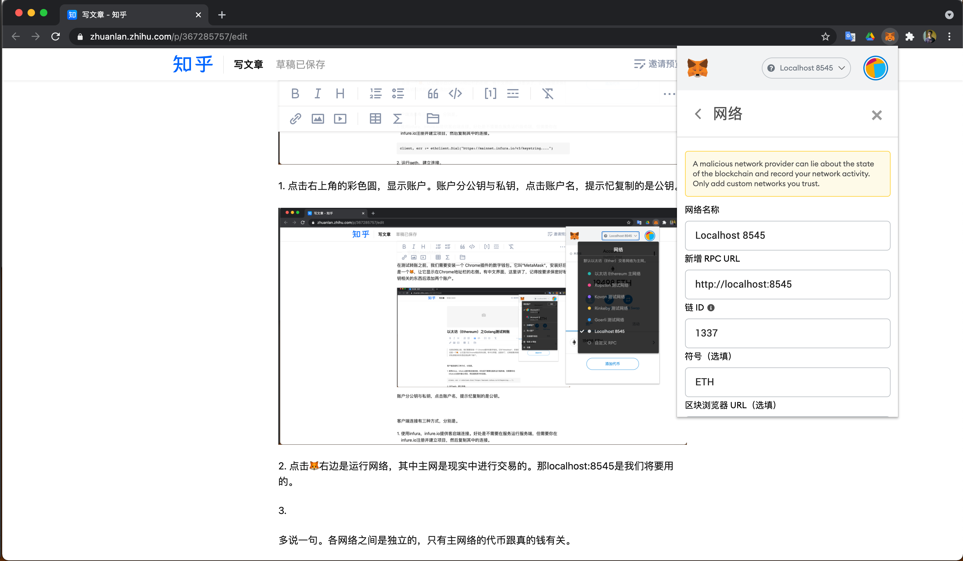Open the Localhost 8545 network dropdown
The height and width of the screenshot is (561, 963).
click(806, 68)
